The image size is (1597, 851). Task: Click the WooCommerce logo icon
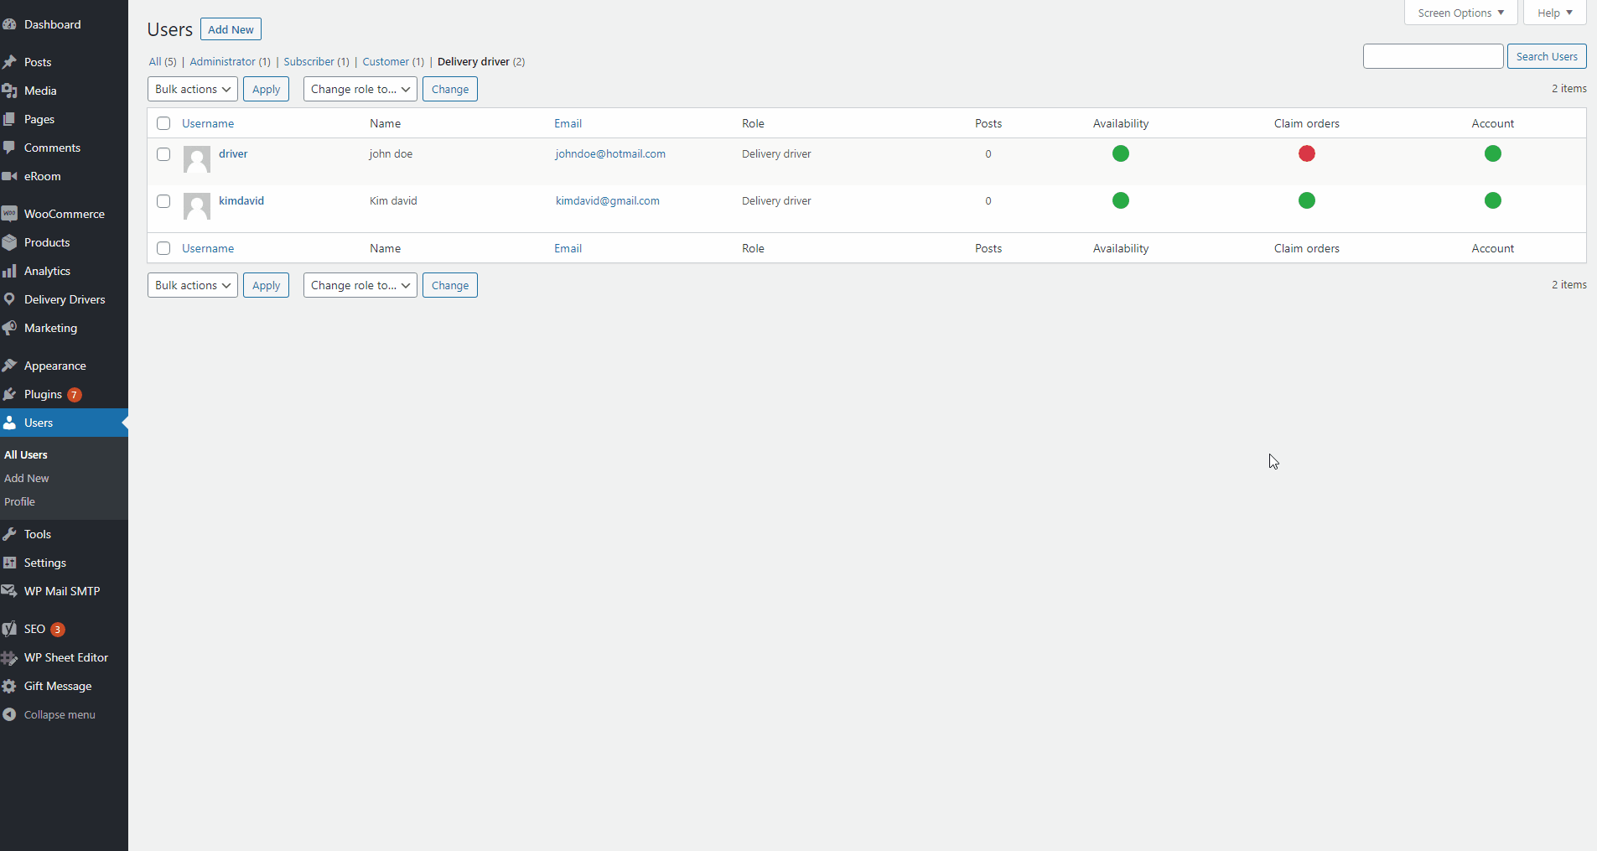pyautogui.click(x=9, y=214)
